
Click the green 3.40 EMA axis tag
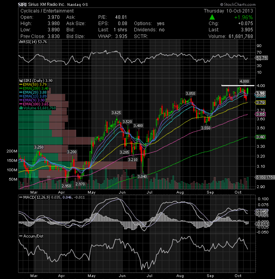point(260,137)
